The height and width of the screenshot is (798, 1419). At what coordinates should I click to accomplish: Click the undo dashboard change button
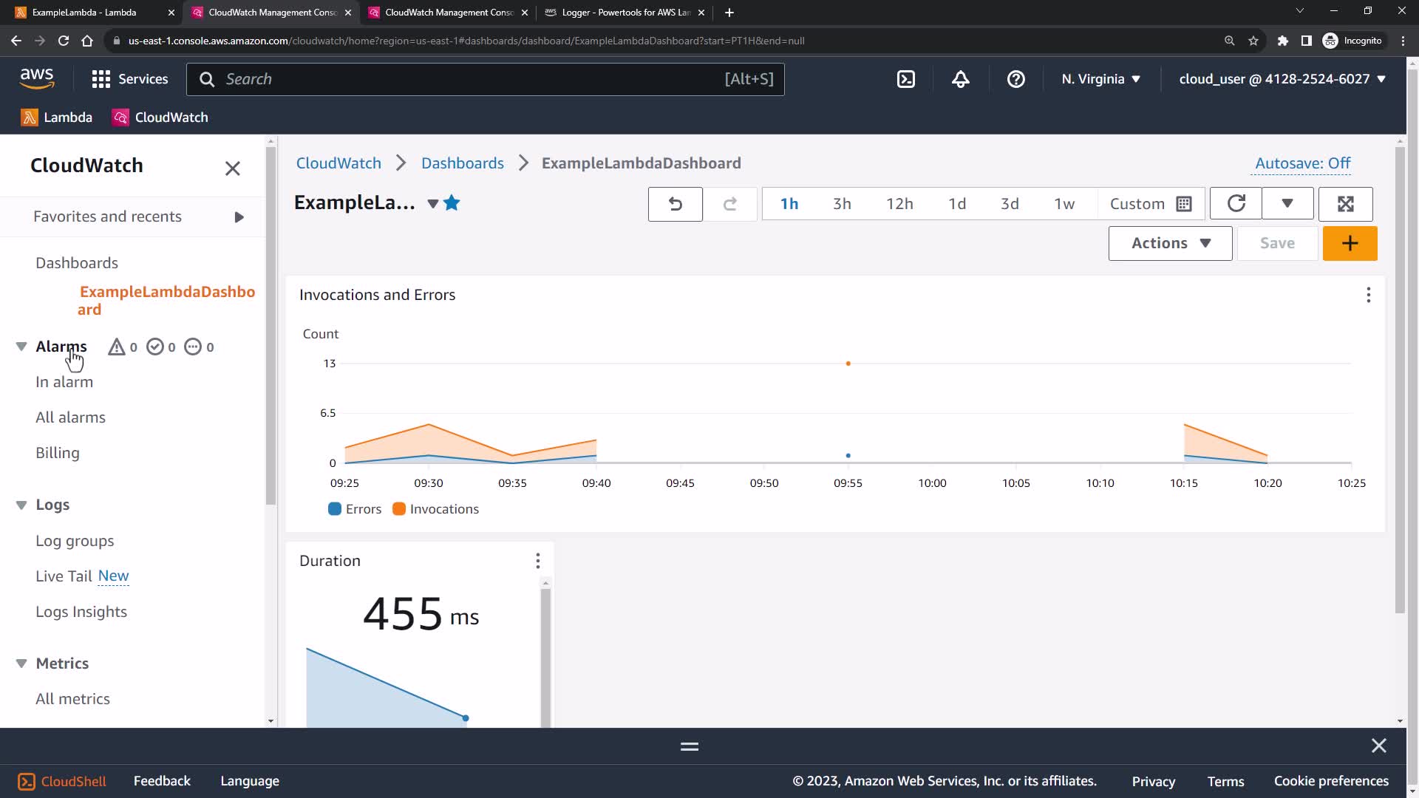(675, 204)
